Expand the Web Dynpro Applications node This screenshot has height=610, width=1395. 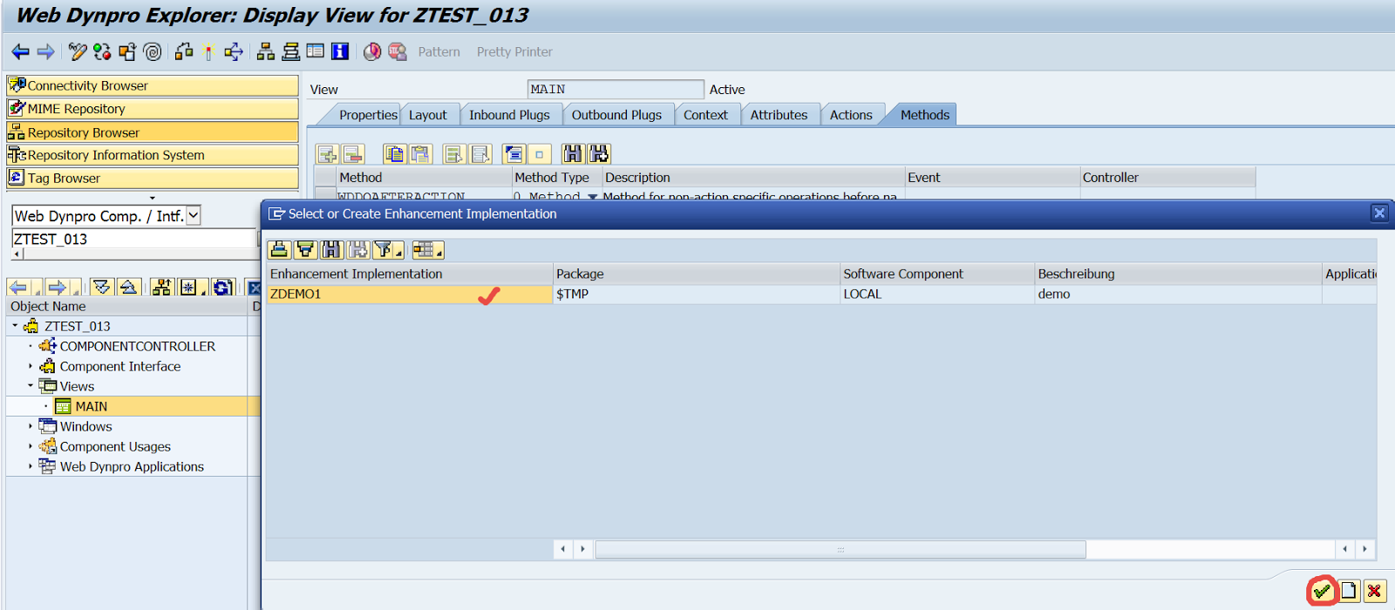[31, 466]
